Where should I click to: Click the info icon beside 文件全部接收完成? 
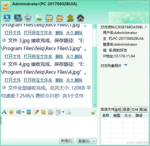[x=4, y=87]
